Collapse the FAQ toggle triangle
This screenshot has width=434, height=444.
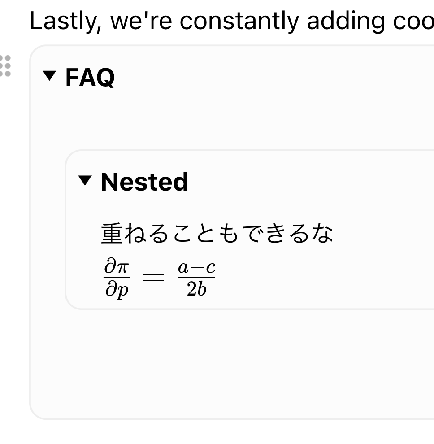[x=50, y=76]
